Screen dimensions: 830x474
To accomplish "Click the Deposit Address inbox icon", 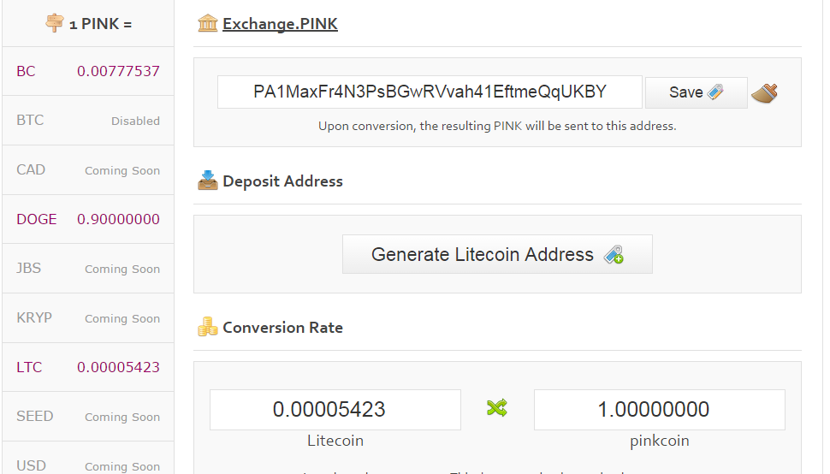I will coord(207,181).
